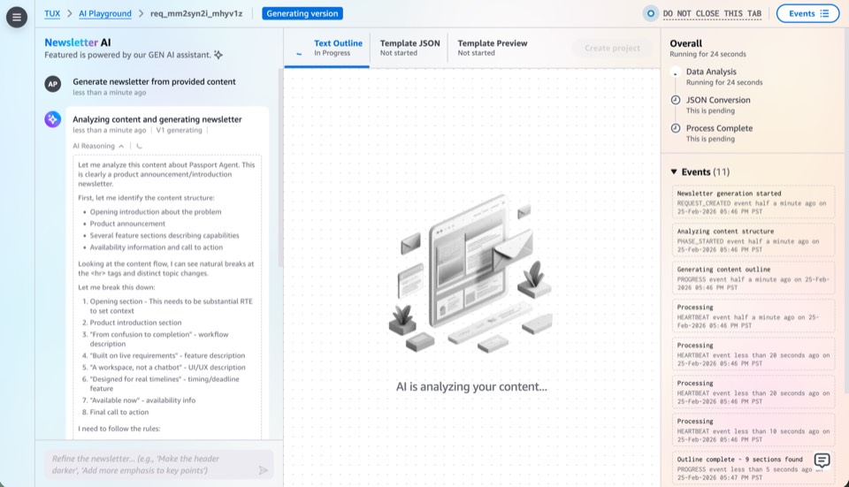This screenshot has height=487, width=849.
Task: Switch to the Template Preview tab
Action: [493, 48]
